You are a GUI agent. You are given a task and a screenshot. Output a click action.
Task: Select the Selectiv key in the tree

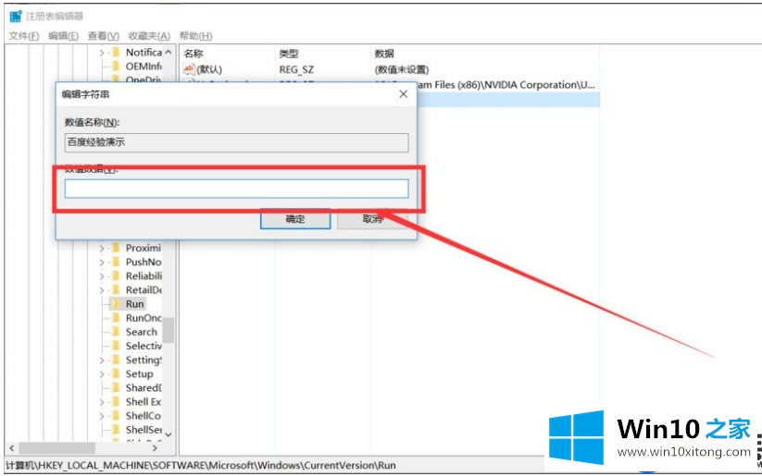(x=144, y=346)
